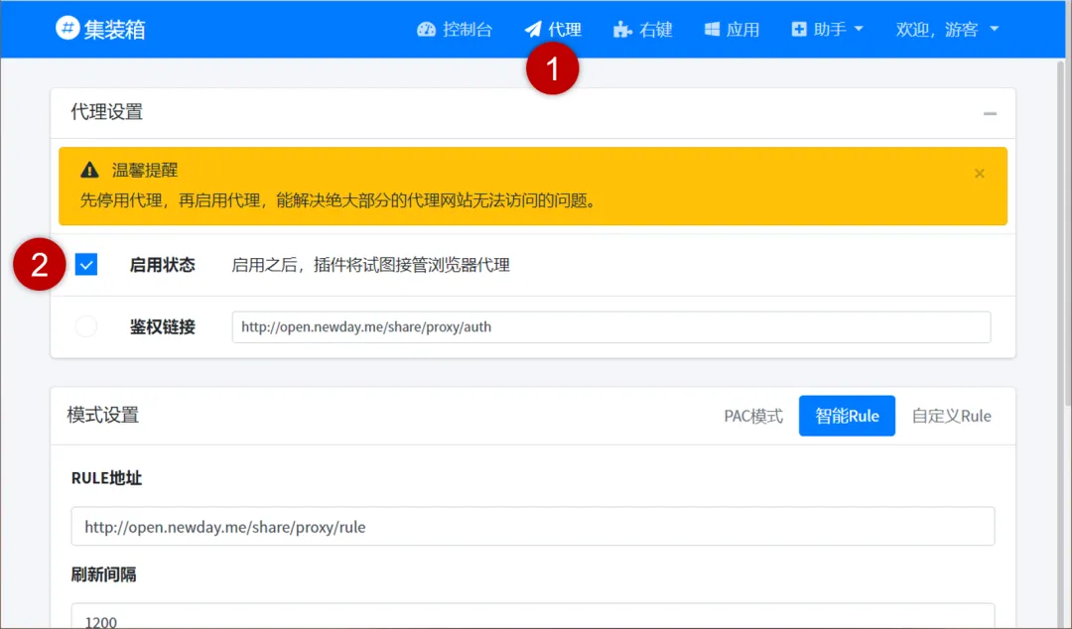This screenshot has width=1072, height=629.
Task: Open the 助手 dropdown menu
Action: [x=826, y=30]
